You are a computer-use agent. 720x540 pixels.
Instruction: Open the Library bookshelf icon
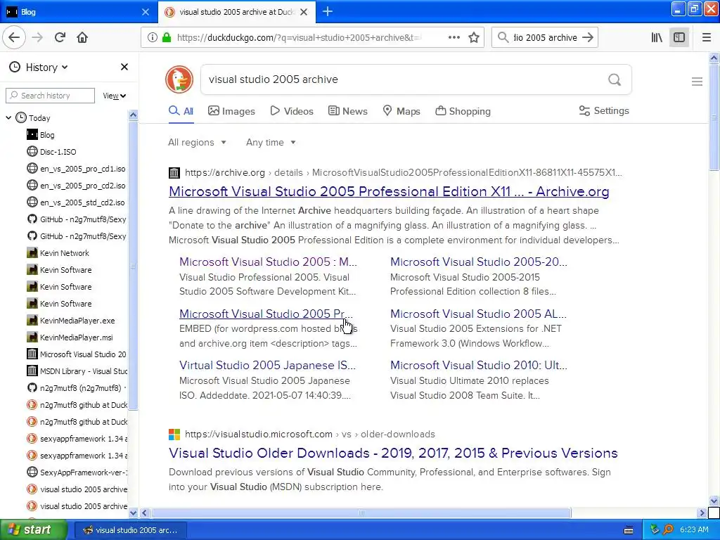pos(657,37)
